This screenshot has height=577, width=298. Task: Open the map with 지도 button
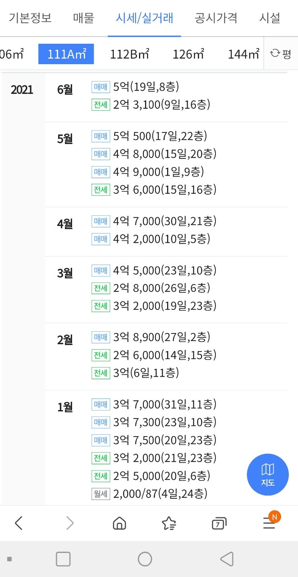tap(268, 475)
